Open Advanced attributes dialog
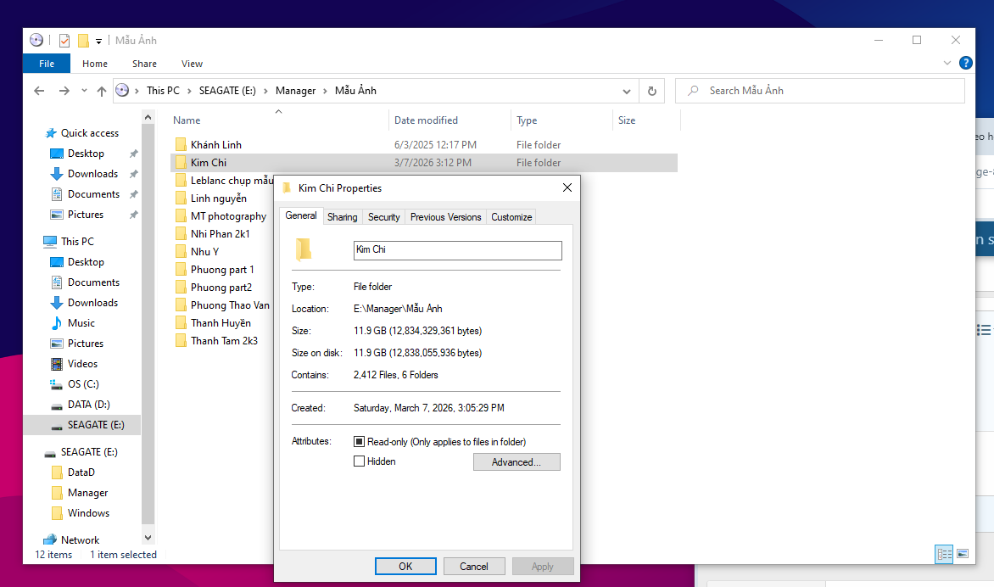The image size is (994, 587). tap(517, 462)
